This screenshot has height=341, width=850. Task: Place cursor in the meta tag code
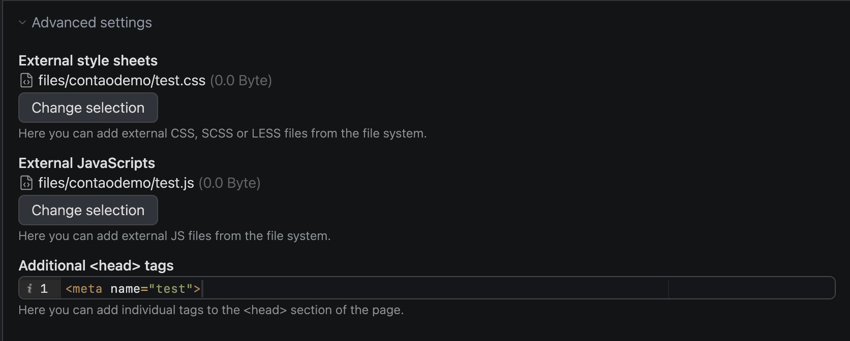[132, 288]
